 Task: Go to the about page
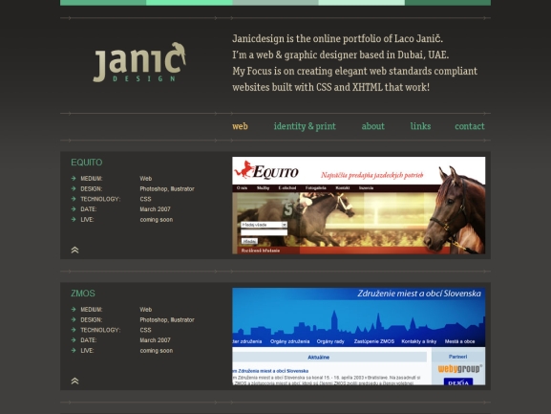pyautogui.click(x=372, y=126)
